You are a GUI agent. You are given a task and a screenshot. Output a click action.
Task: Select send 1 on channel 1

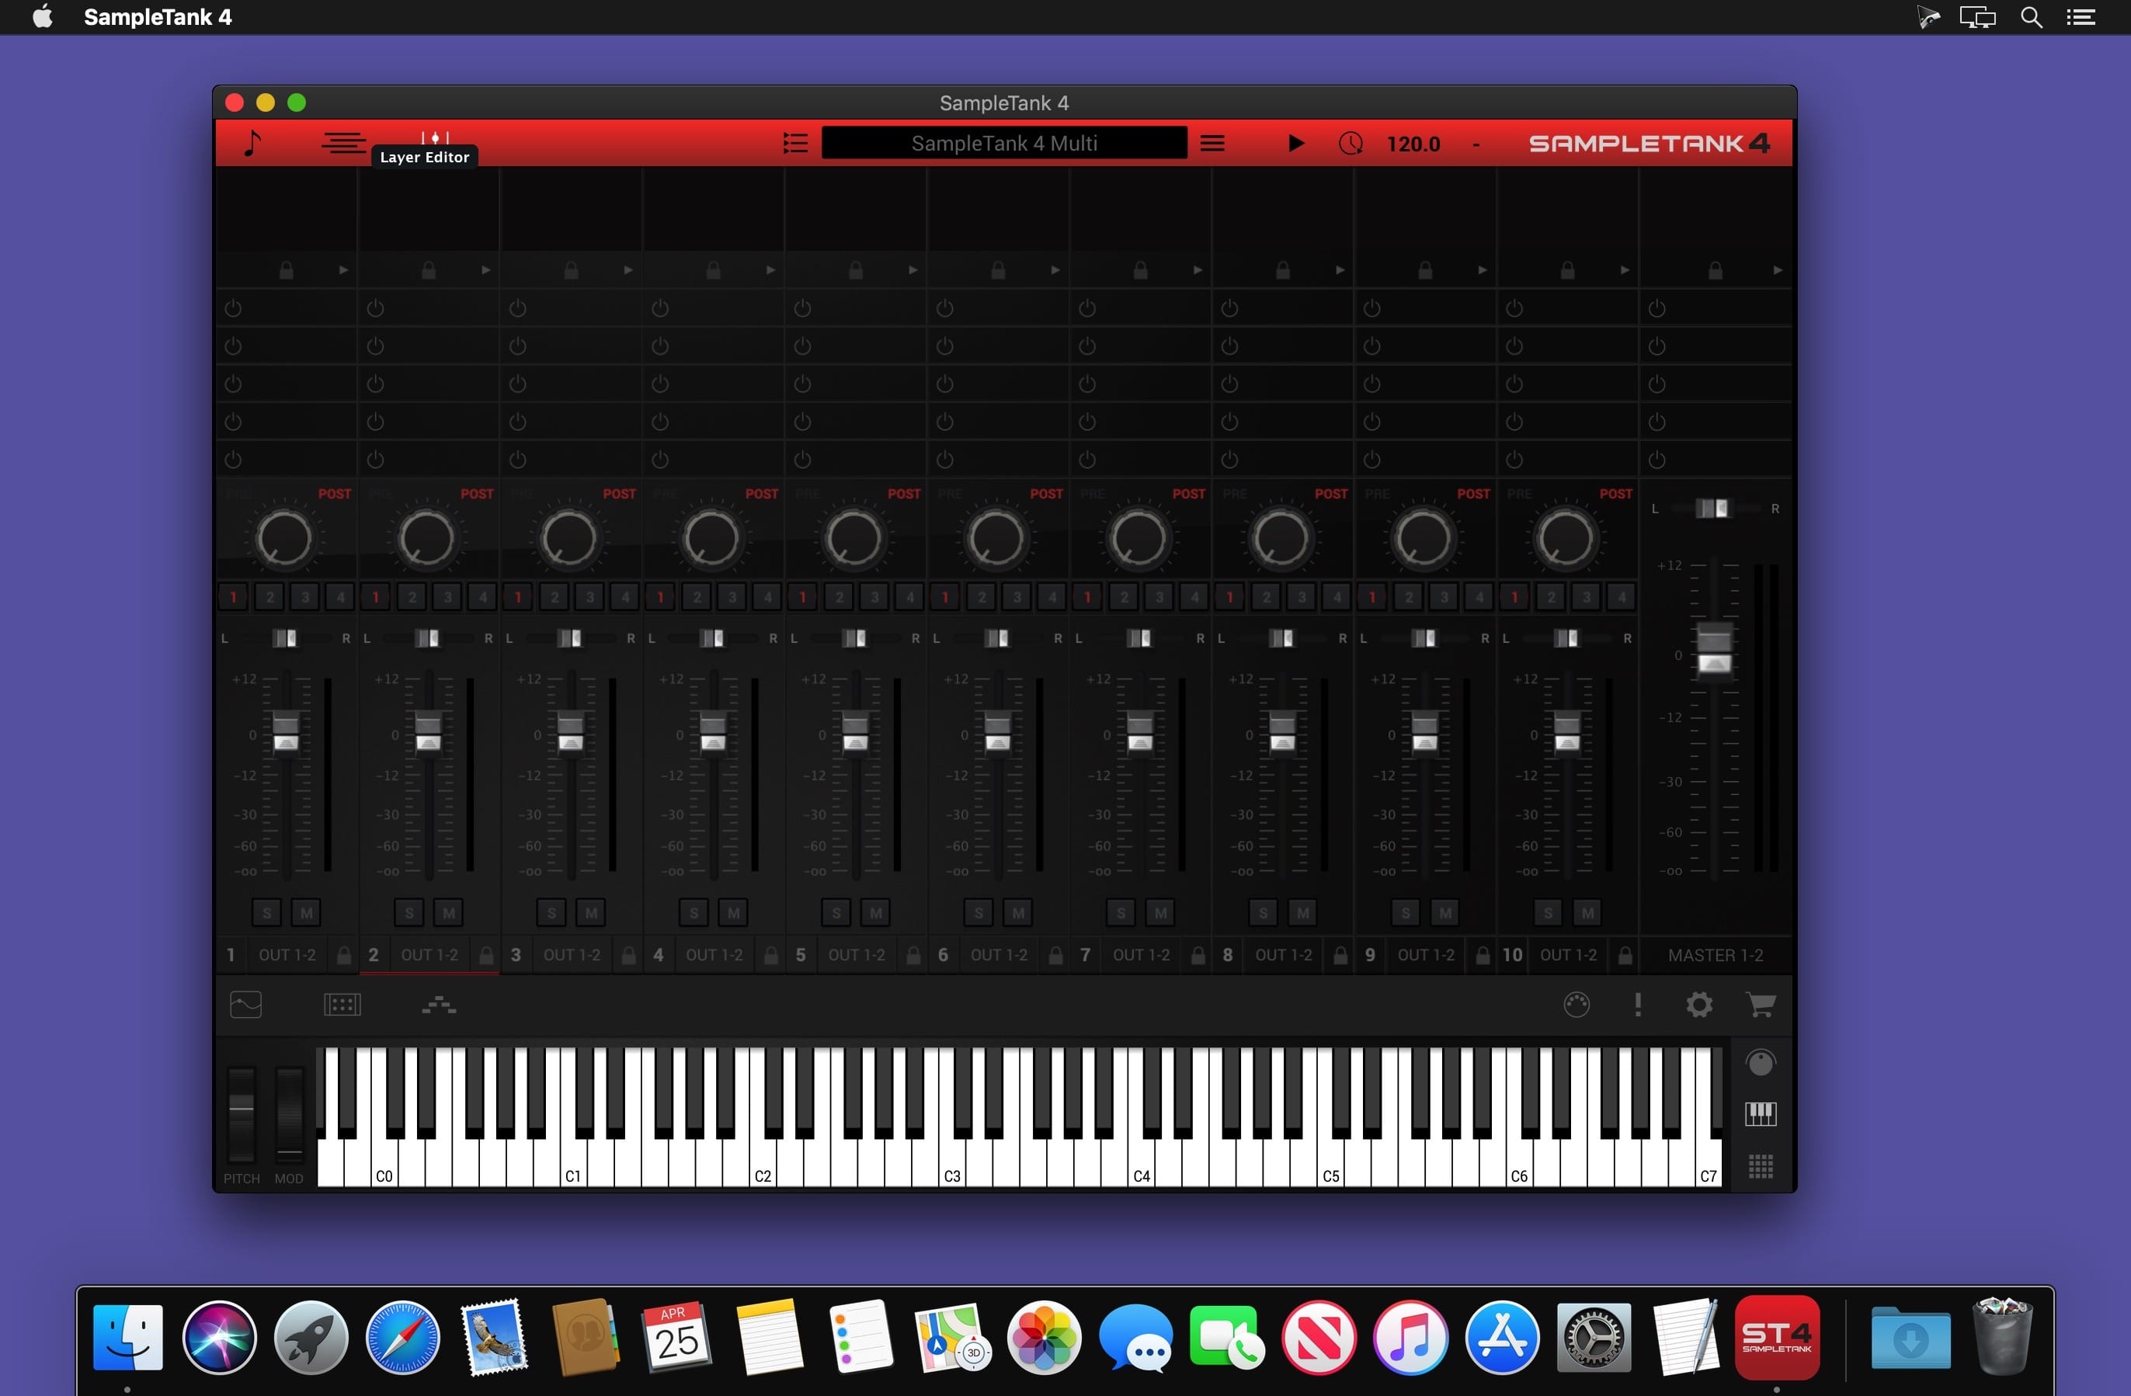[234, 596]
